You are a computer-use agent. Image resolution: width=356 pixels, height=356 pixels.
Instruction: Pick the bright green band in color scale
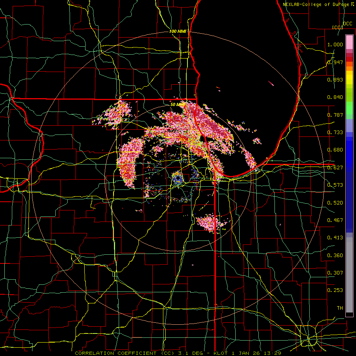pos(349,108)
